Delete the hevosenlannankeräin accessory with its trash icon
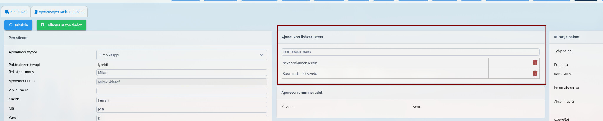Screen dimensions: 603x121 (535, 63)
